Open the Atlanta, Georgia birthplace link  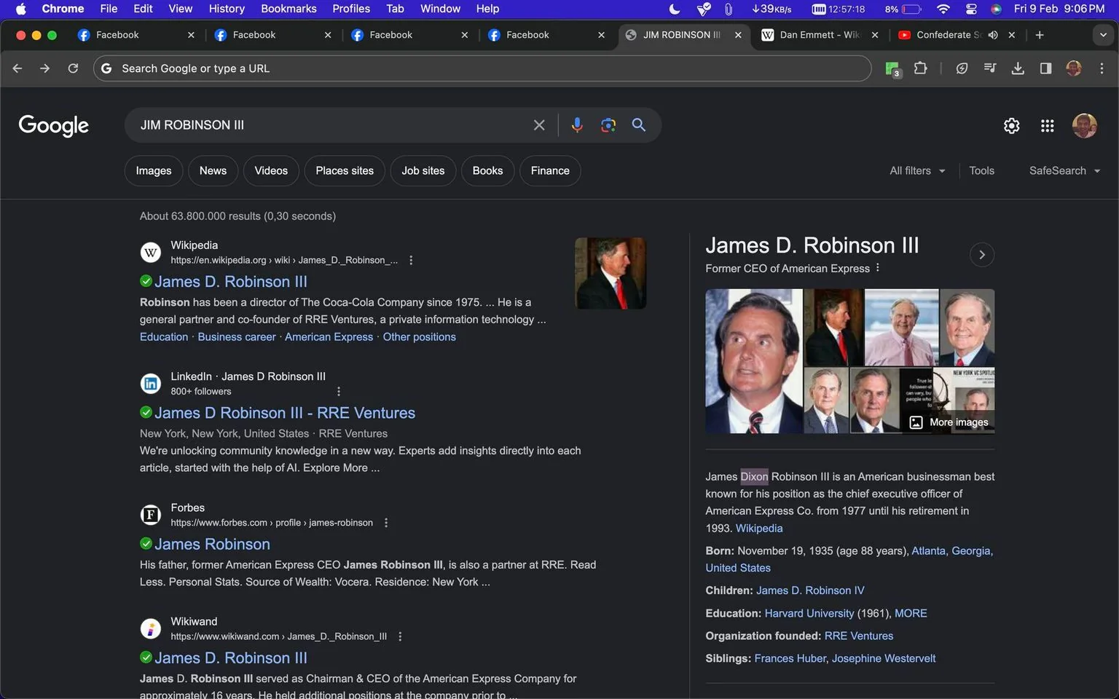point(952,551)
